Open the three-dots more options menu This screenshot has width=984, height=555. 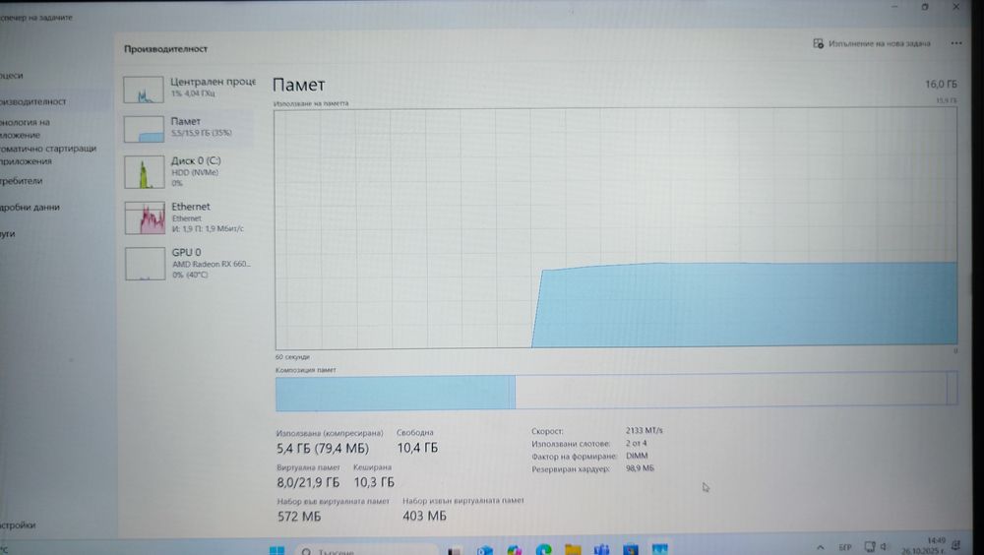(x=955, y=43)
